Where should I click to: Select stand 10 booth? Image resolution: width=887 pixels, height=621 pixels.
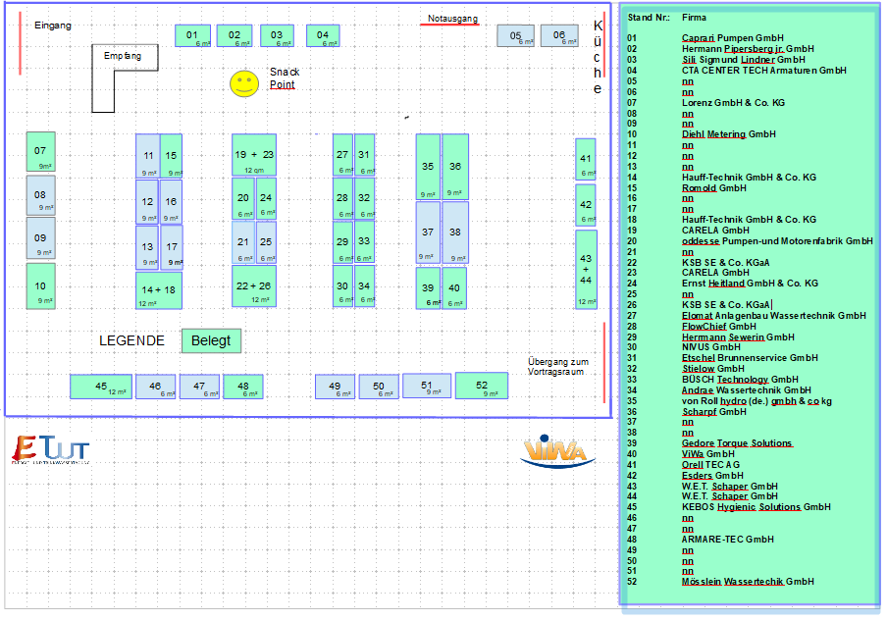pyautogui.click(x=41, y=286)
